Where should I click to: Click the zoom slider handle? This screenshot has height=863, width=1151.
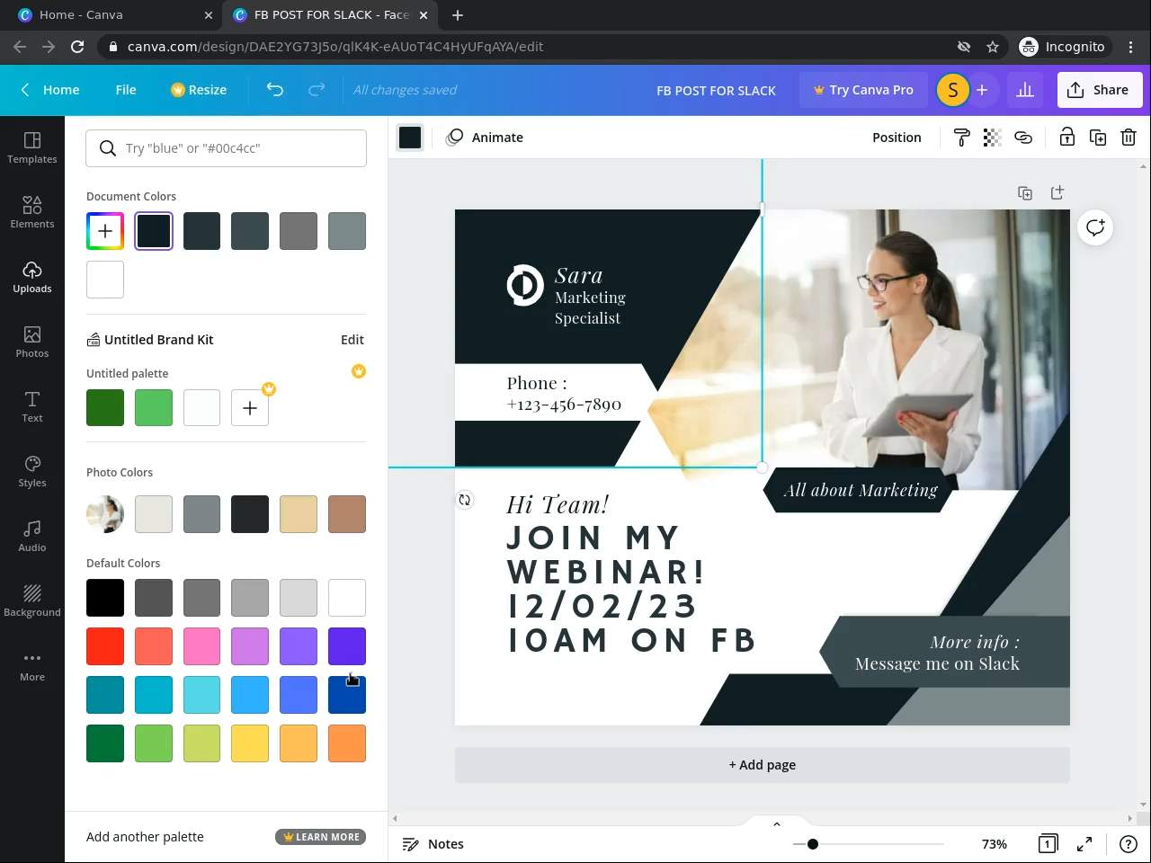click(x=813, y=844)
